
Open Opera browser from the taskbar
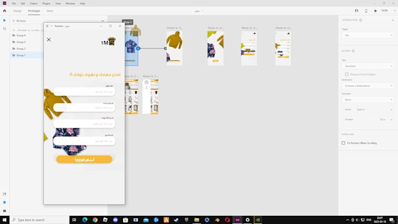(227, 220)
